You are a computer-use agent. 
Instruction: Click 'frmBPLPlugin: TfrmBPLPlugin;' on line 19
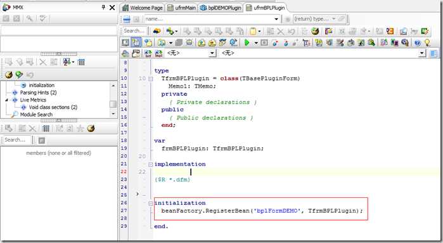(212, 148)
